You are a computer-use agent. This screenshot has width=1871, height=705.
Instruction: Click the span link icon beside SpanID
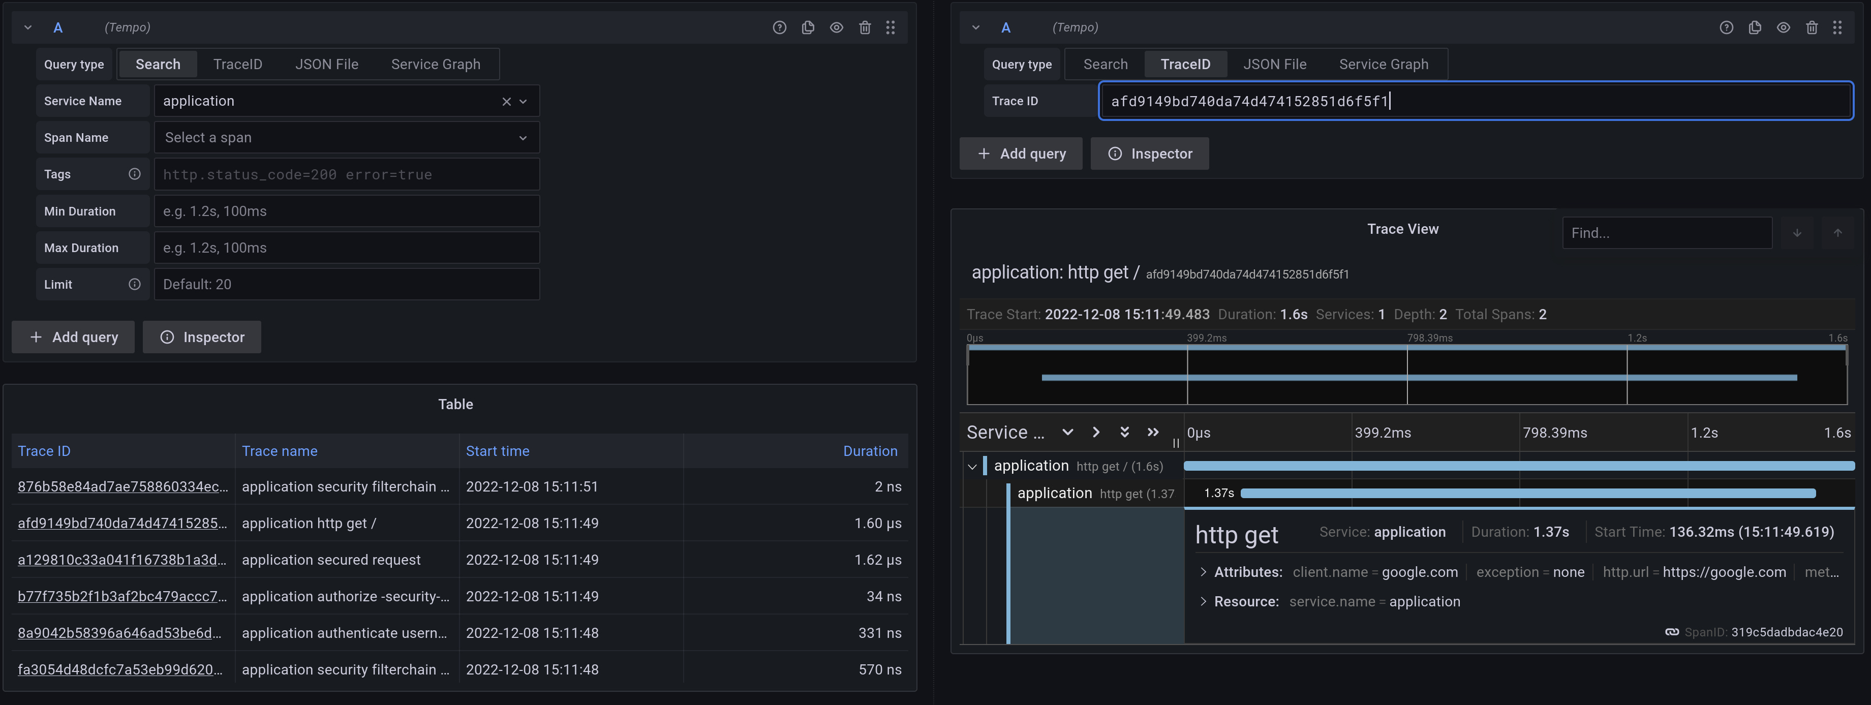coord(1671,632)
